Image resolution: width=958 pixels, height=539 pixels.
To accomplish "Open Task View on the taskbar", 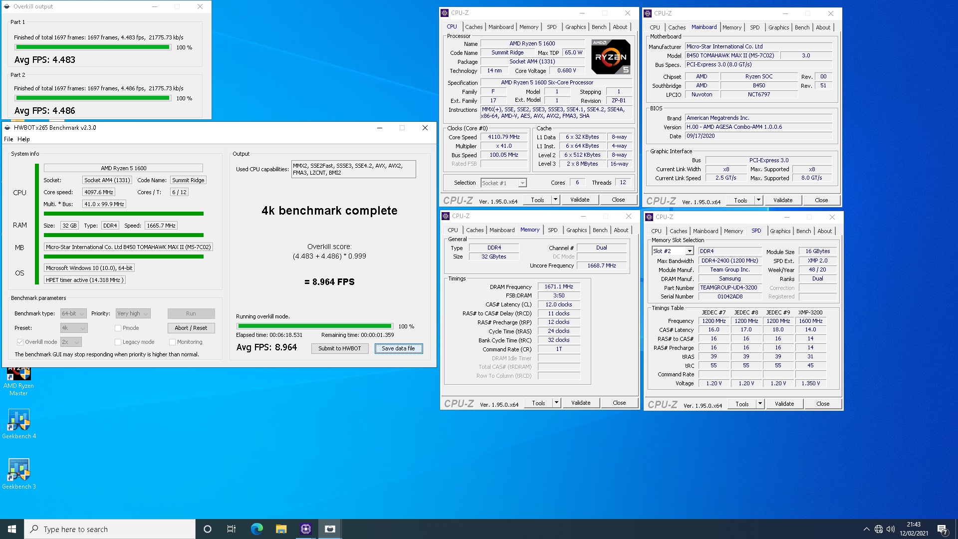I will click(232, 529).
